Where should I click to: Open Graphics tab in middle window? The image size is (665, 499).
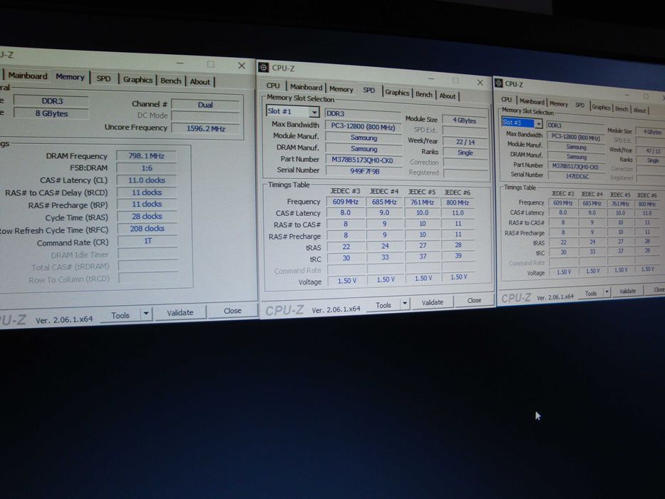click(397, 92)
